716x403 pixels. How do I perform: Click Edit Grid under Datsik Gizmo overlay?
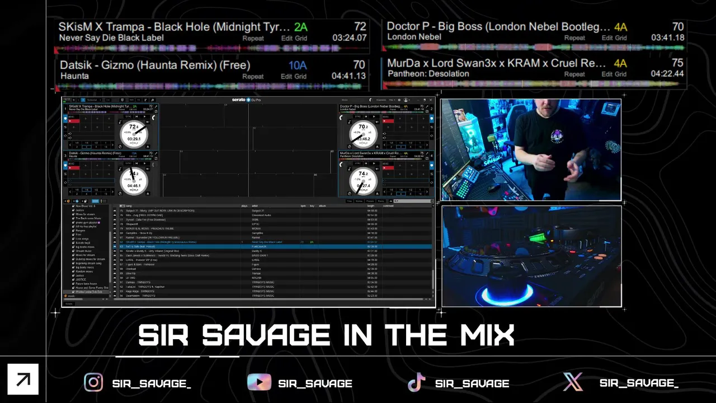click(294, 76)
